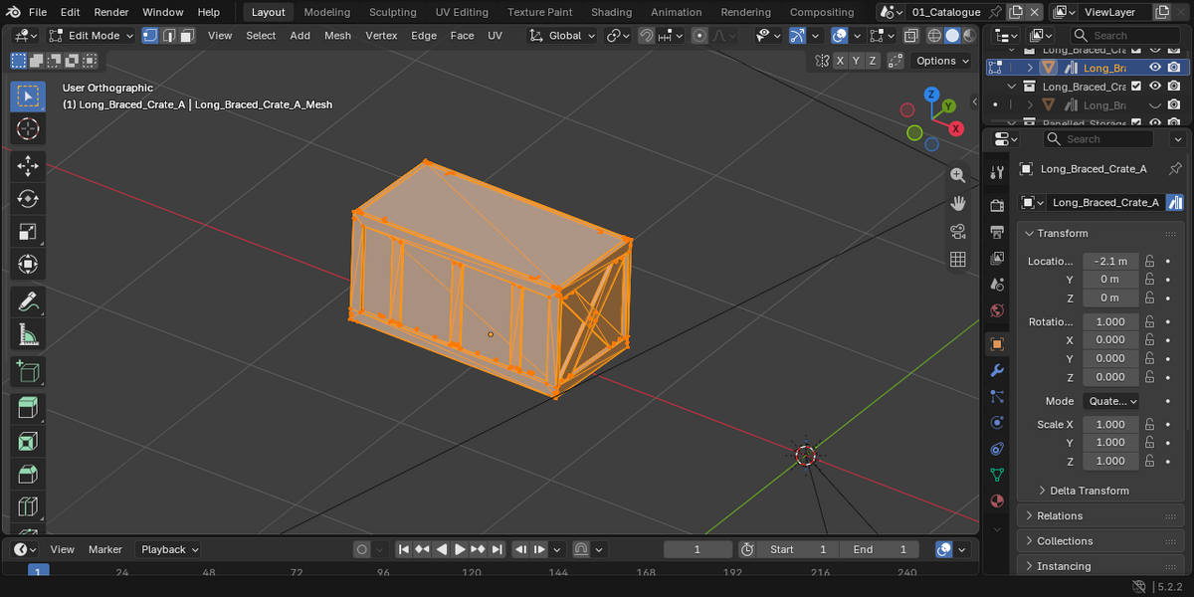
Task: Select the Add Cube tool
Action: tap(28, 371)
